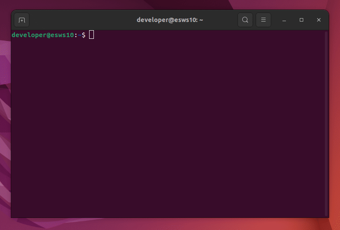Maximize the terminal window
This screenshot has width=340, height=230.
tap(302, 20)
